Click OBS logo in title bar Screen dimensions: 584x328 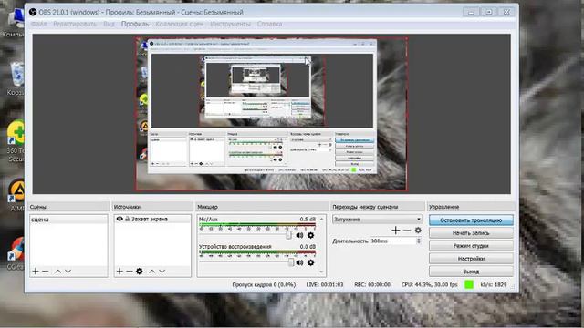click(33, 12)
